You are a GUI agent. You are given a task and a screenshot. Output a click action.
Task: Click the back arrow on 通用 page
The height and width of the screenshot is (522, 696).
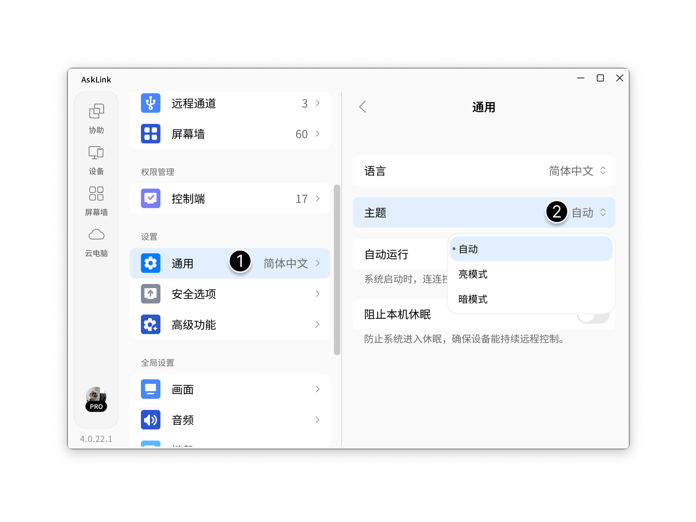pyautogui.click(x=362, y=107)
